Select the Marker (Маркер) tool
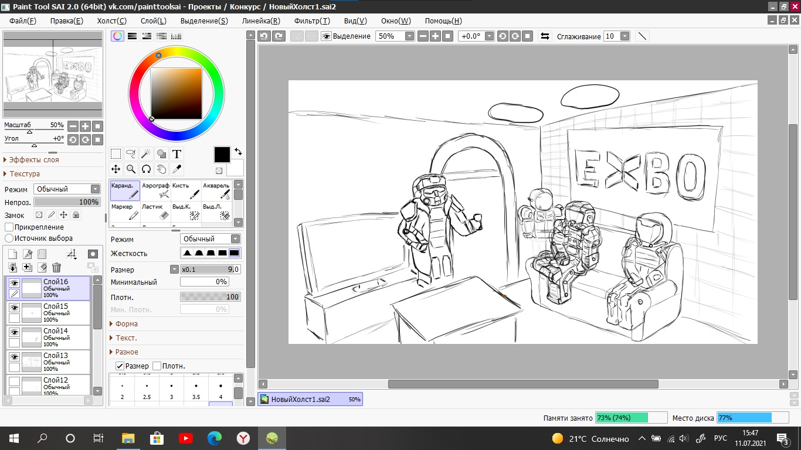This screenshot has height=450, width=801. point(125,212)
